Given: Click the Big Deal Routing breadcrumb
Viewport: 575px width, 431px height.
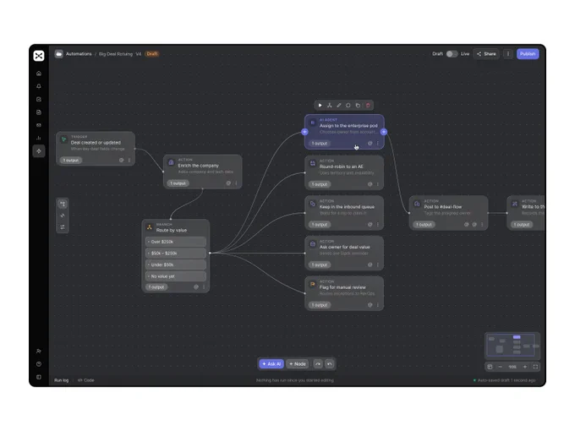Looking at the screenshot, I should point(116,54).
